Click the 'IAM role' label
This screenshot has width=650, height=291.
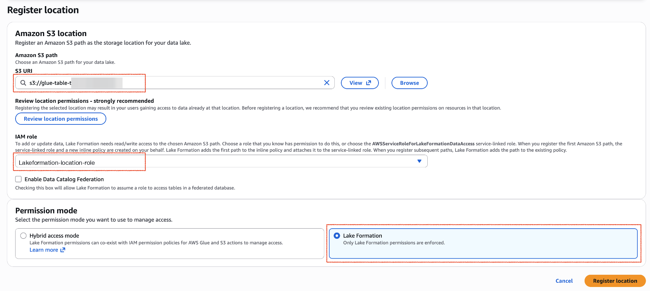coord(26,137)
